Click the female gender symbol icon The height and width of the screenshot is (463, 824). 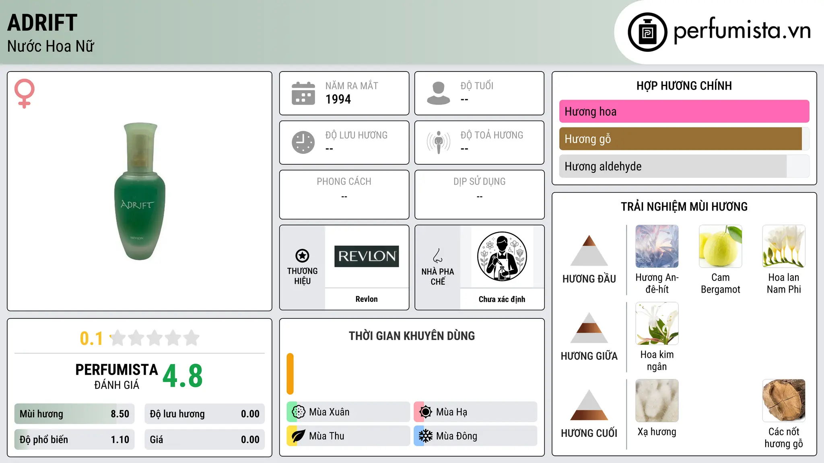(x=25, y=94)
